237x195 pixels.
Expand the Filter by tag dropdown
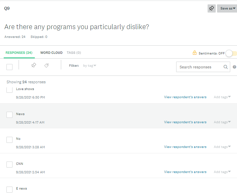tap(90, 66)
